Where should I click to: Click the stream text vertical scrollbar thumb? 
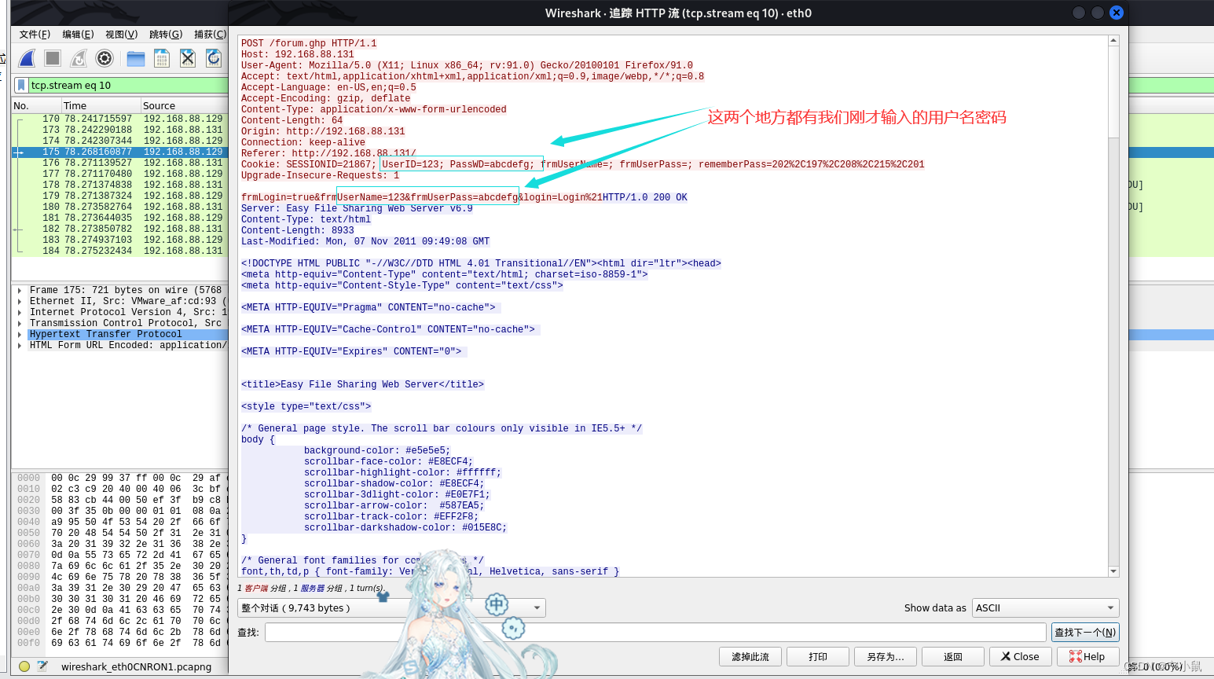(1113, 93)
